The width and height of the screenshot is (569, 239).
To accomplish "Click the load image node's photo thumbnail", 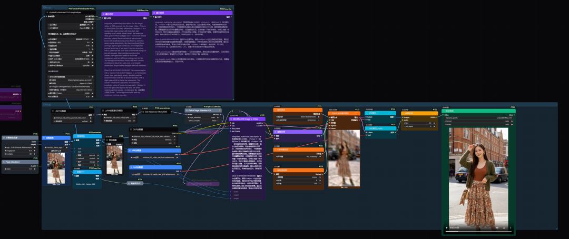I will click(56, 167).
